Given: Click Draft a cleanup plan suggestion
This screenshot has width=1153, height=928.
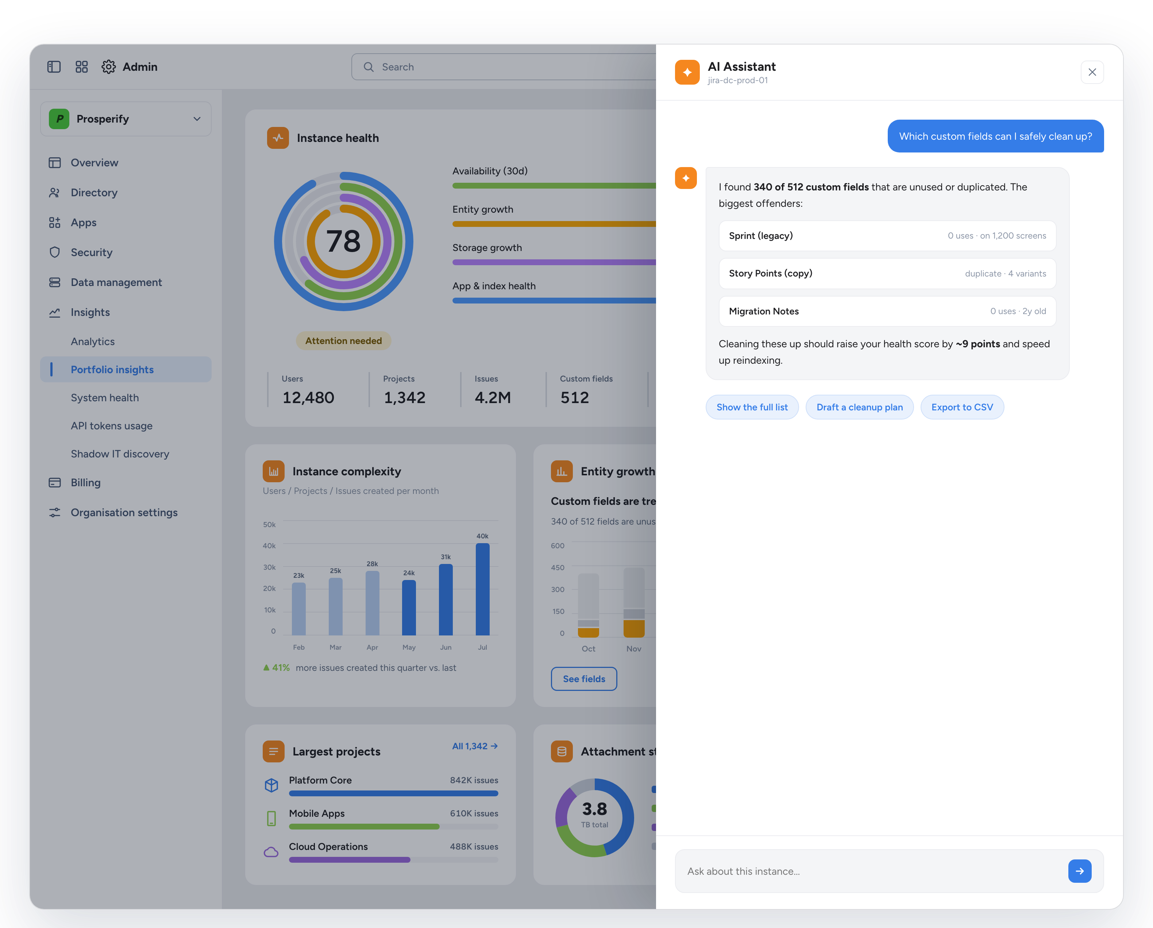Looking at the screenshot, I should (859, 407).
